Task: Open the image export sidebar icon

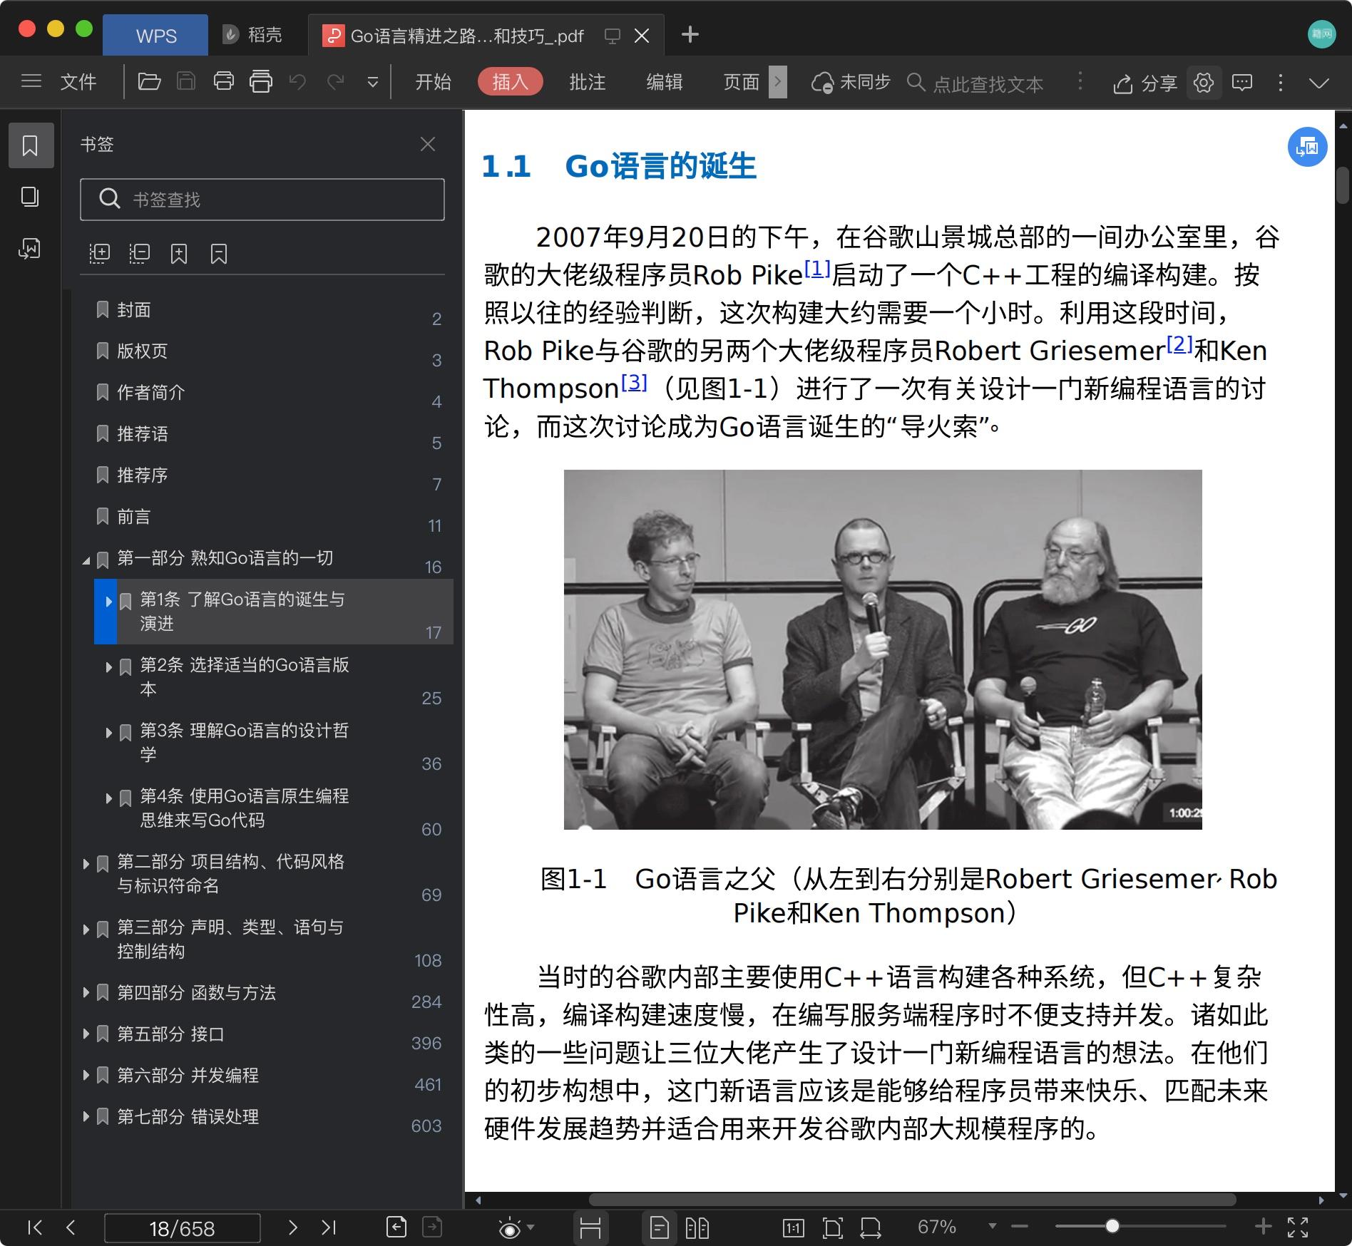Action: (30, 249)
